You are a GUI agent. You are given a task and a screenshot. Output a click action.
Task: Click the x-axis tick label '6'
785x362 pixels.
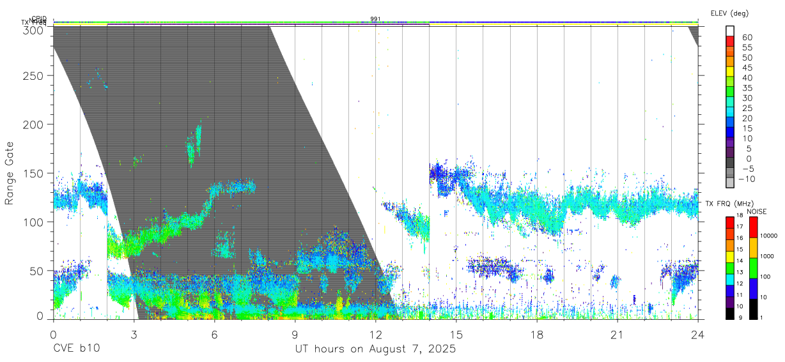pyautogui.click(x=214, y=334)
